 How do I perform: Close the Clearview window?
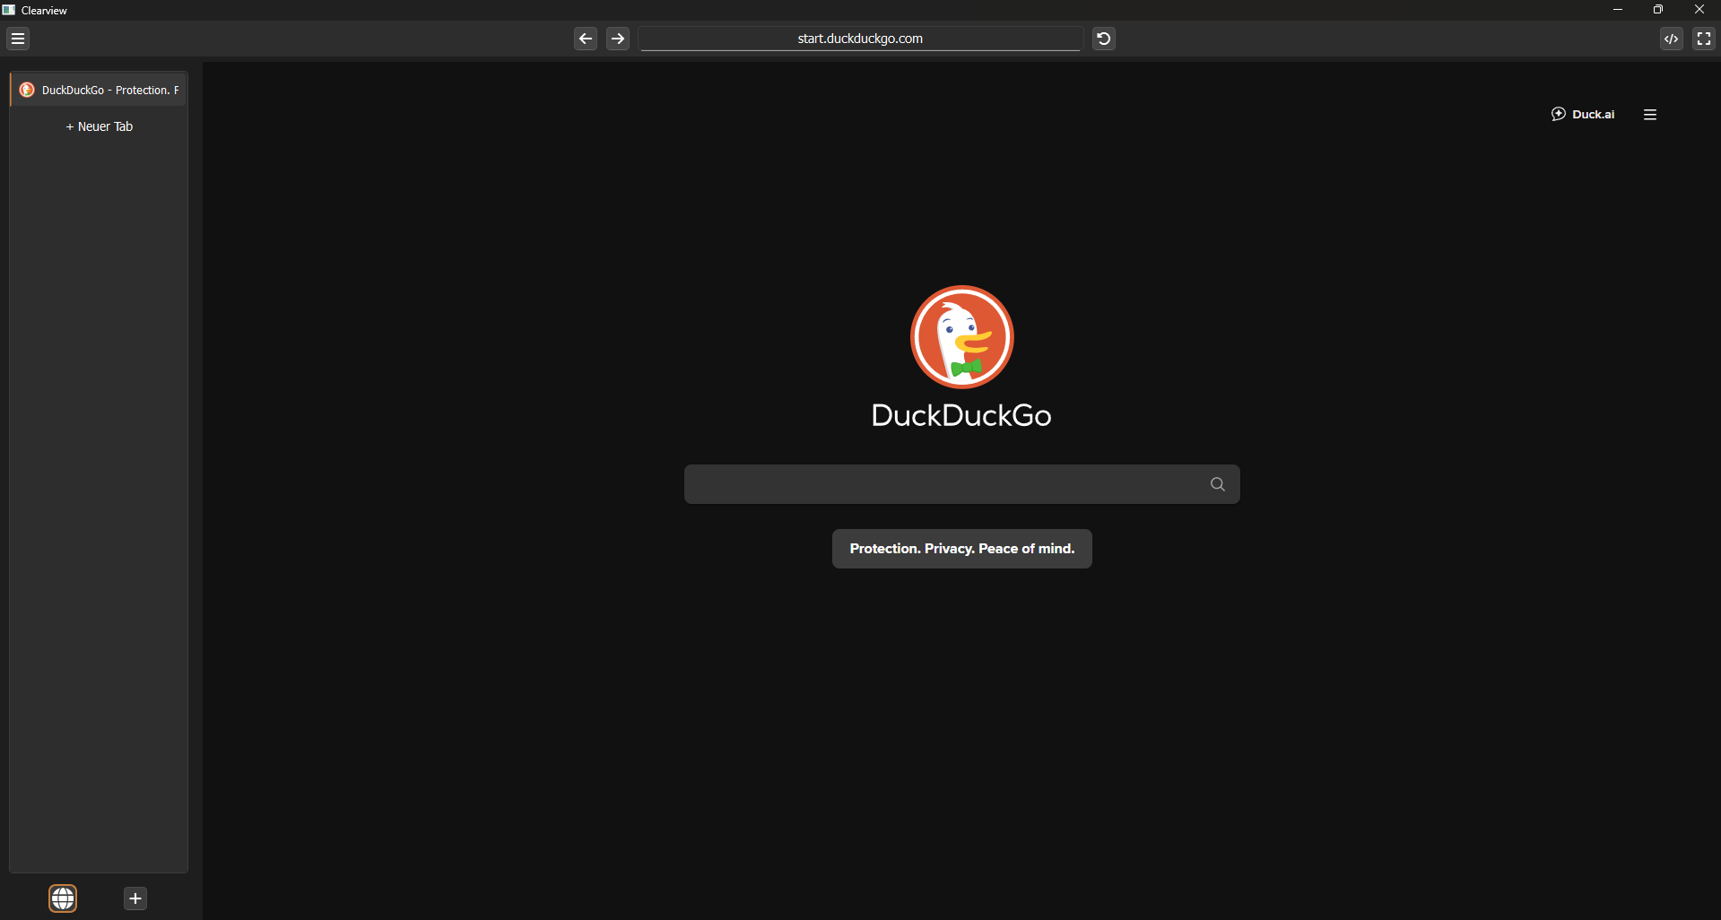tap(1699, 10)
